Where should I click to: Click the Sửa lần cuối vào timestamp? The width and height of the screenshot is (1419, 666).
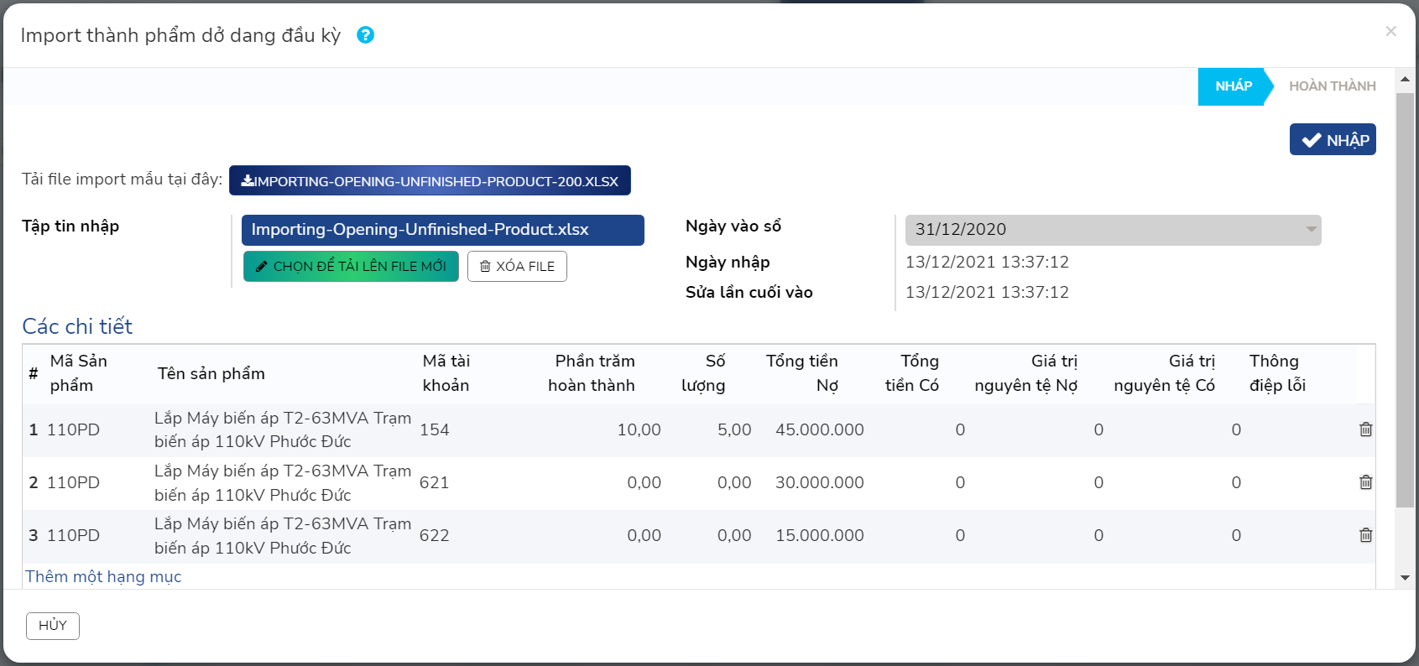[988, 292]
